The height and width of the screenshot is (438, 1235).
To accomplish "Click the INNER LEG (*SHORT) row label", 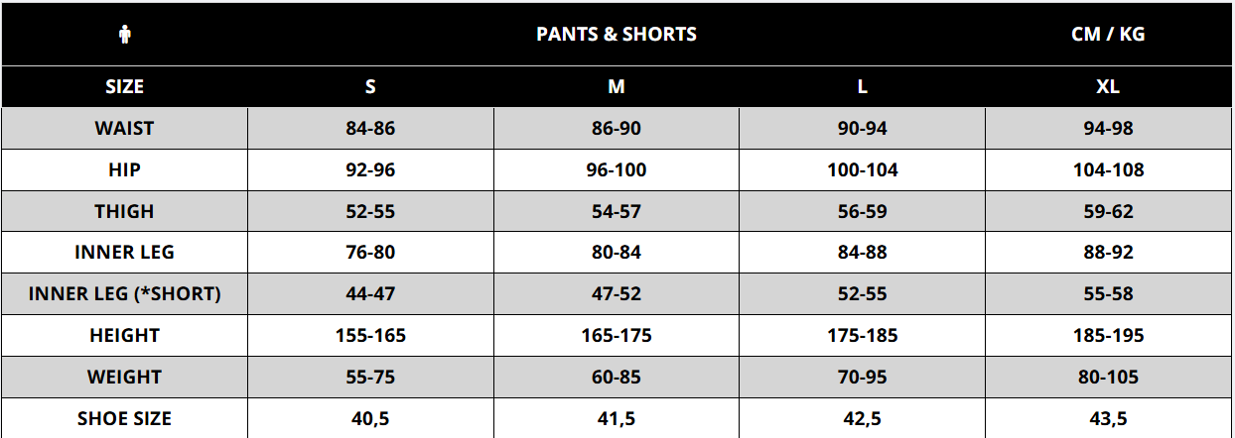I will [124, 294].
